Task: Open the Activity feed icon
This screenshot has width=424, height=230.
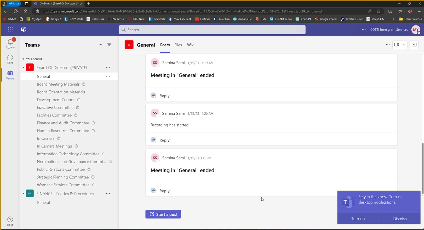Action: (10, 44)
